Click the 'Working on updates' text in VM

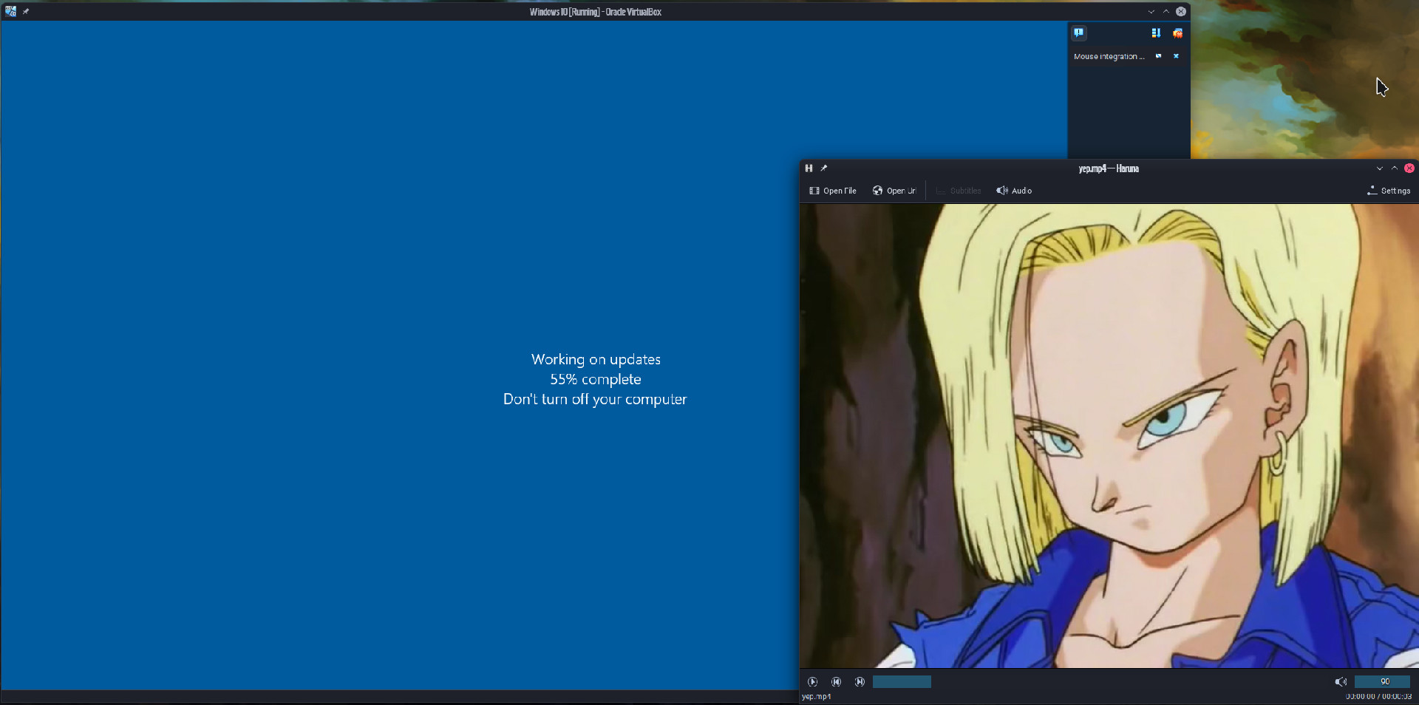point(596,359)
